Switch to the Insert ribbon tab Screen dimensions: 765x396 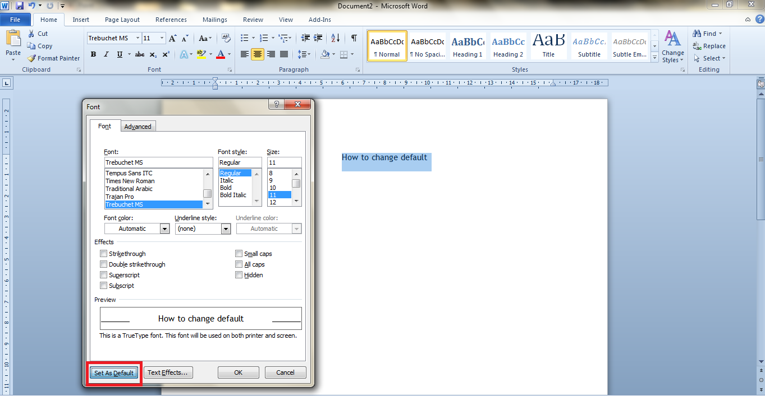[x=81, y=20]
